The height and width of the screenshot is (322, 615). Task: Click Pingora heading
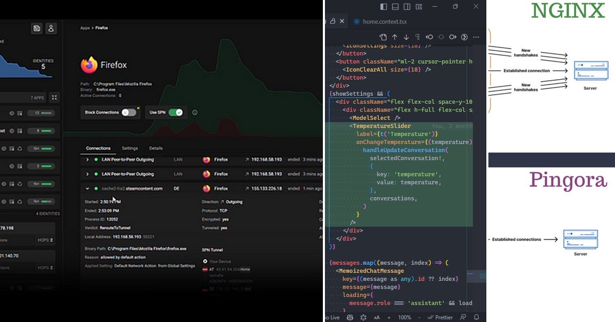click(568, 180)
